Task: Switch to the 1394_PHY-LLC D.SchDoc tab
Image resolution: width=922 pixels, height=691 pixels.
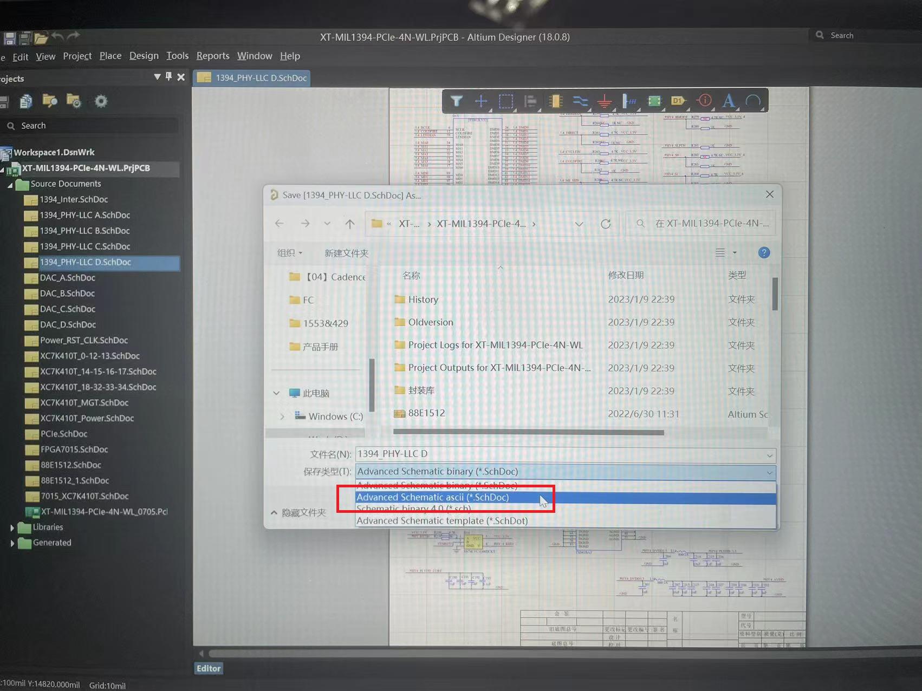Action: 251,77
